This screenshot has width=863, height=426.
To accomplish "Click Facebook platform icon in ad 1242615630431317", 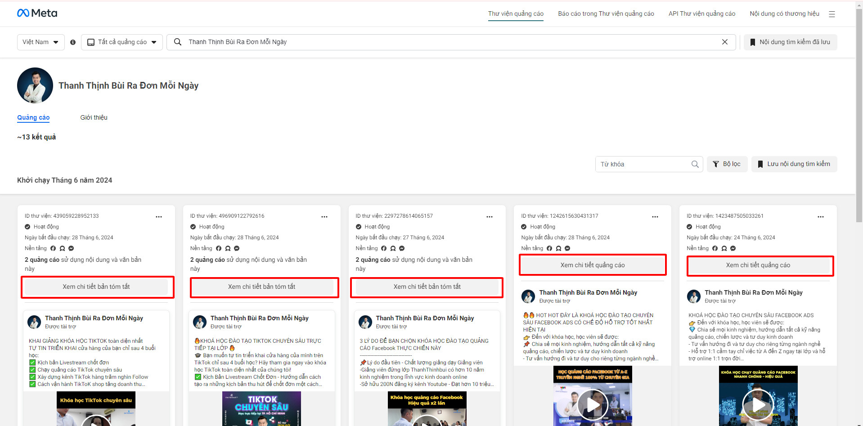I will 549,248.
